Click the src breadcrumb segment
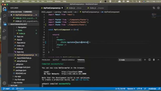 click(x=75, y=12)
